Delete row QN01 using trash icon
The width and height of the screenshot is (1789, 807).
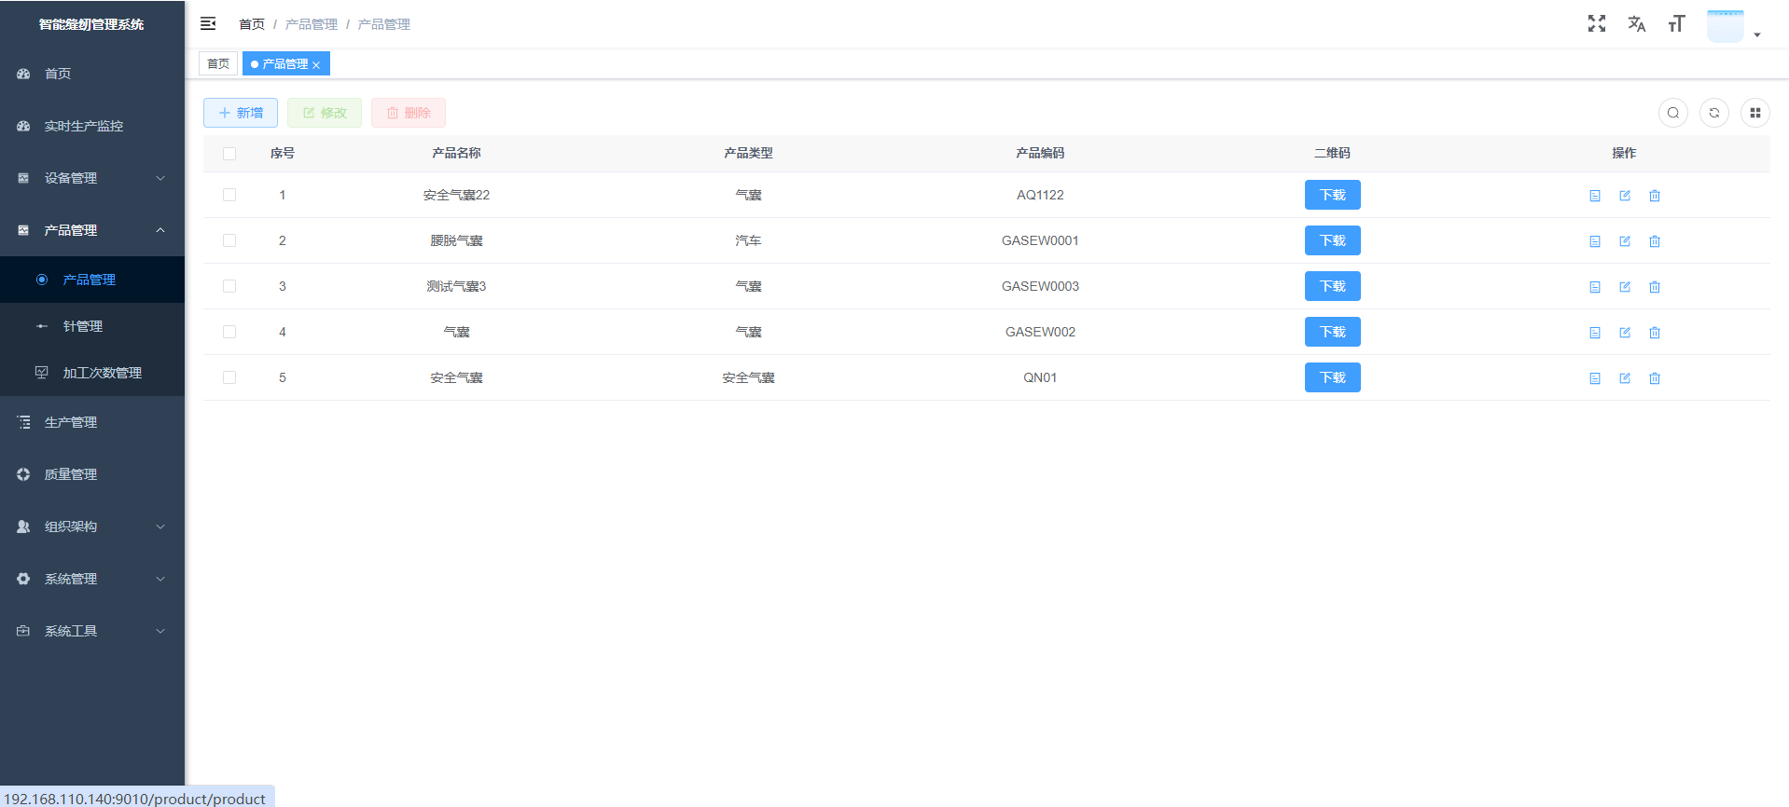(x=1654, y=378)
